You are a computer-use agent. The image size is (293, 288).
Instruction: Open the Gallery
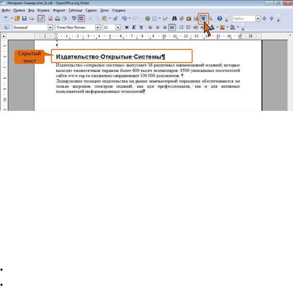(189, 18)
